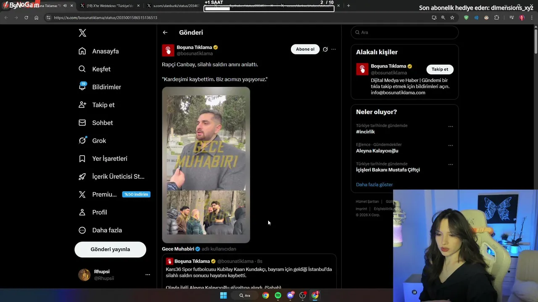Click the browser forward button
This screenshot has width=538, height=302.
tap(16, 18)
